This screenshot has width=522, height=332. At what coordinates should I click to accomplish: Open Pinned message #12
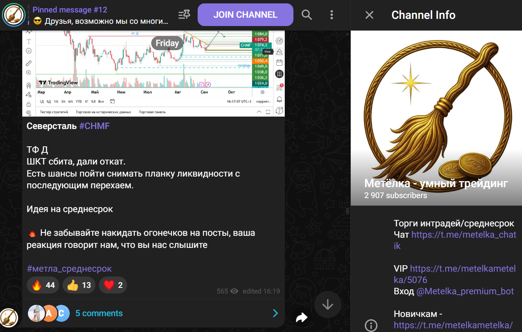pos(100,15)
